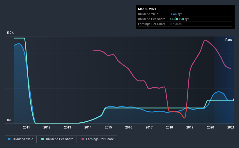This screenshot has height=148, width=239.
Task: Select the 2012 label on the x-axis
Action: (47, 127)
